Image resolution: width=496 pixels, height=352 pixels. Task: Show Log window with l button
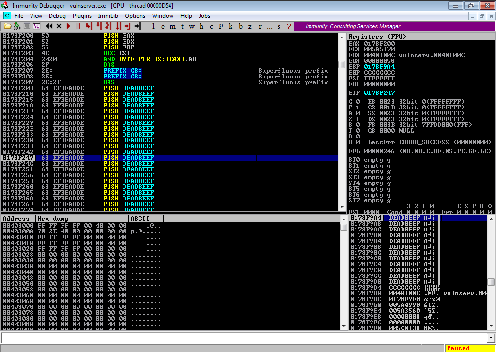154,26
